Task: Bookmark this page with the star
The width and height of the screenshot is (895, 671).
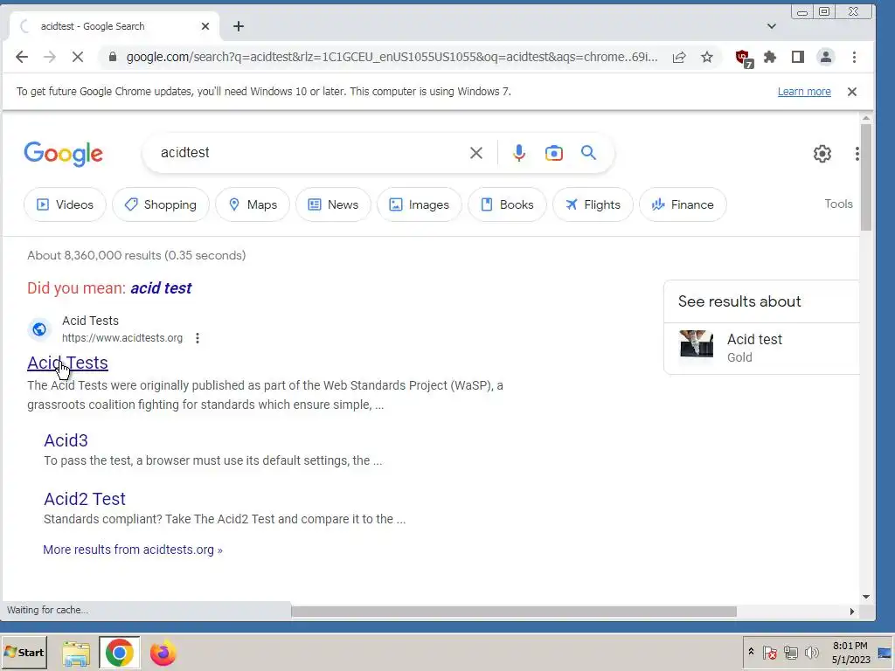Action: point(706,57)
